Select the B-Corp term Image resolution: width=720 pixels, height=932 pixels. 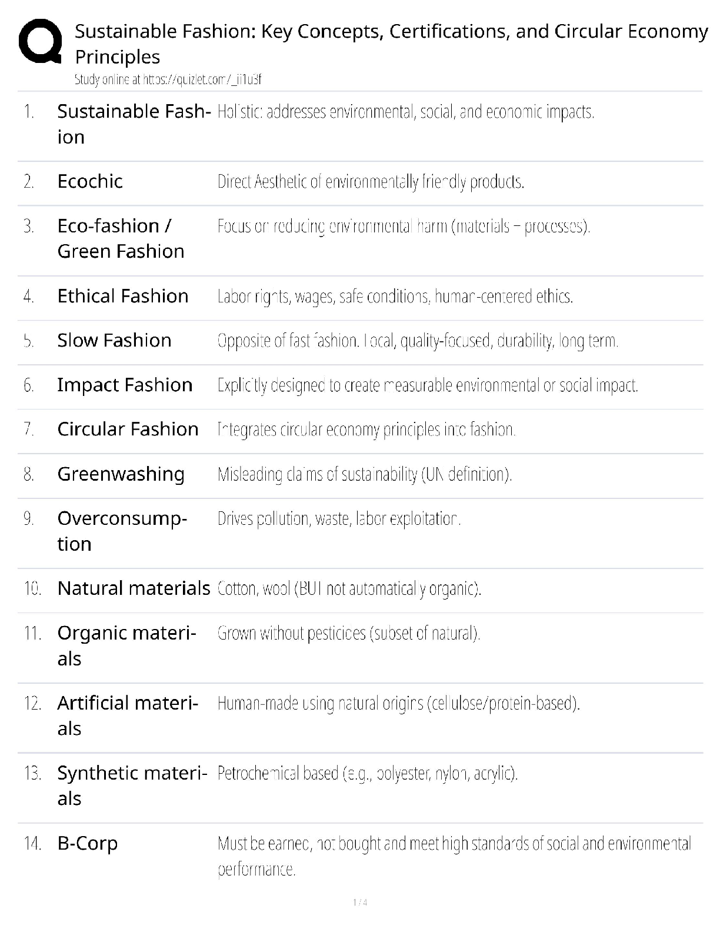click(x=87, y=843)
